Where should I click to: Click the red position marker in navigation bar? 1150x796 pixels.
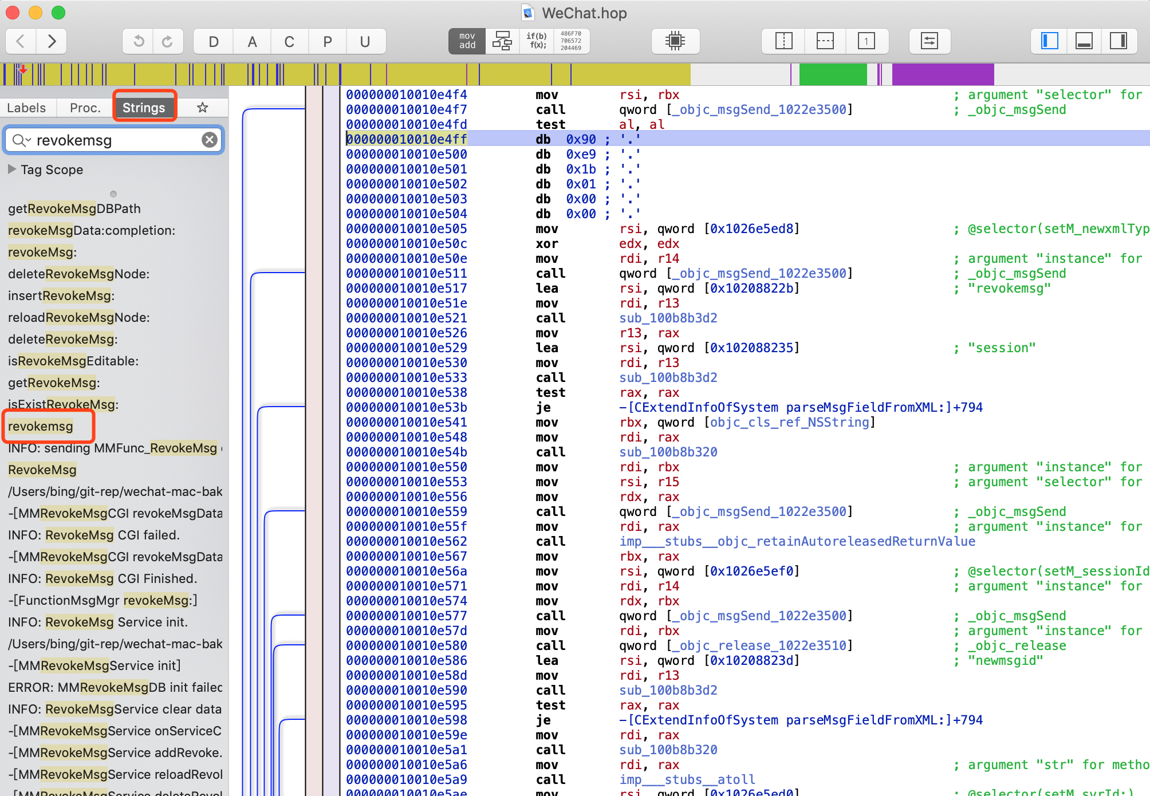pos(23,70)
